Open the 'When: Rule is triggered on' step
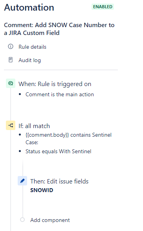The width and height of the screenshot is (143, 231). (55, 84)
